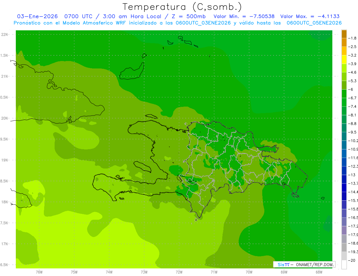This screenshot has width=358, height=276.
Task: Click the "-14.4" colorbar value
Action: 353,192
